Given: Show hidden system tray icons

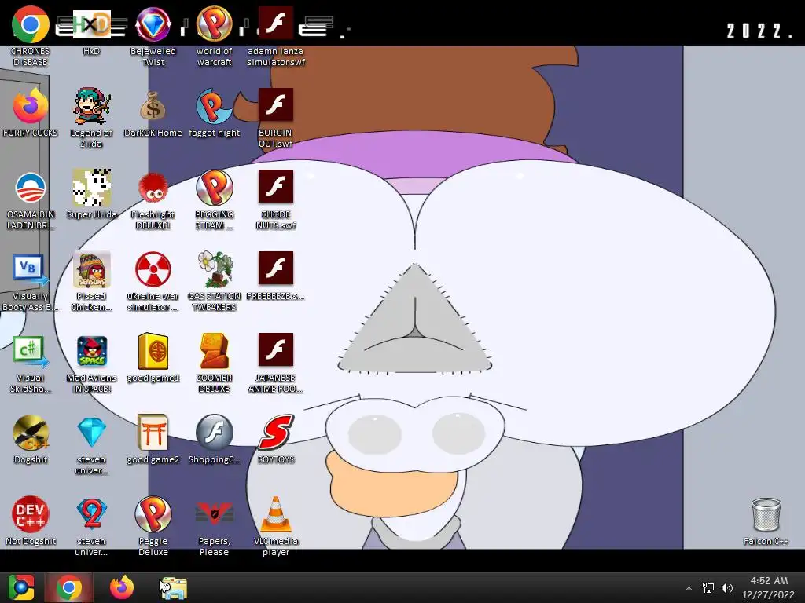Looking at the screenshot, I should click(x=689, y=588).
